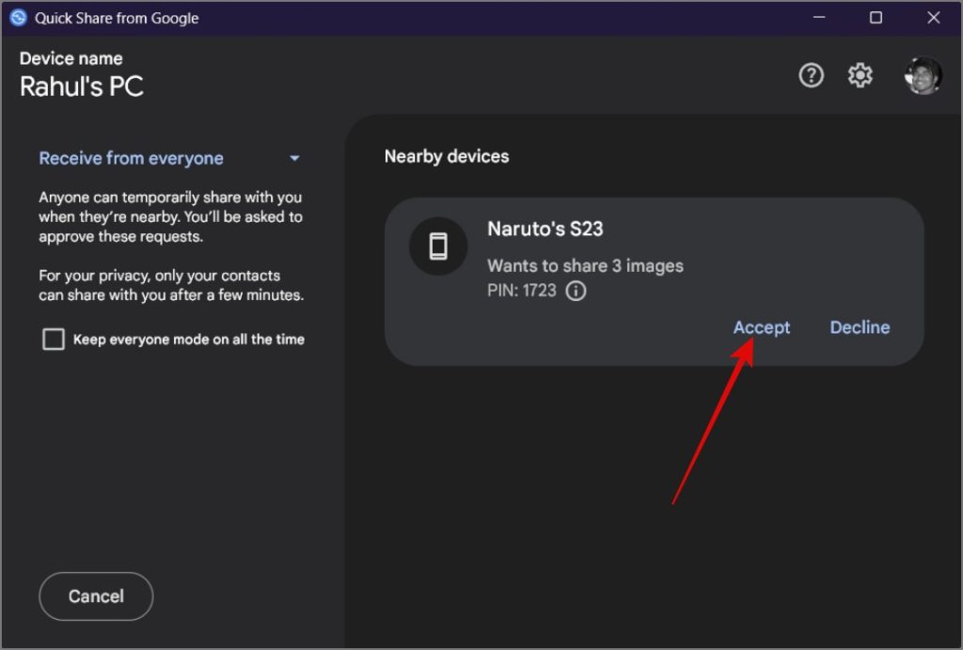Click the phone icon for Naruto's S23

[x=438, y=246]
